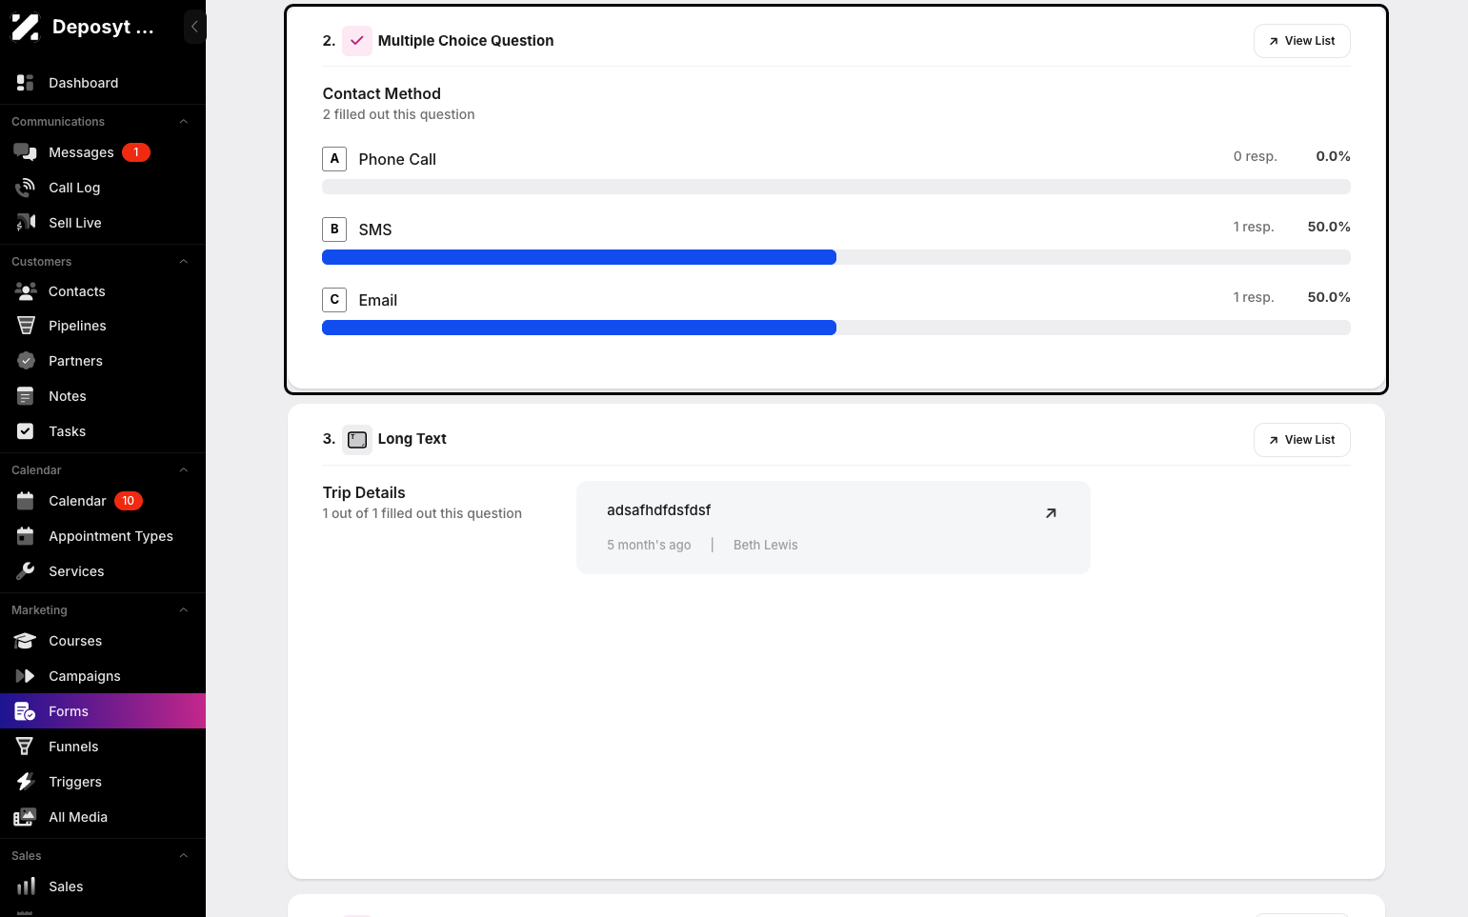The width and height of the screenshot is (1468, 917).
Task: Click the Appointment Types icon
Action: (26, 536)
